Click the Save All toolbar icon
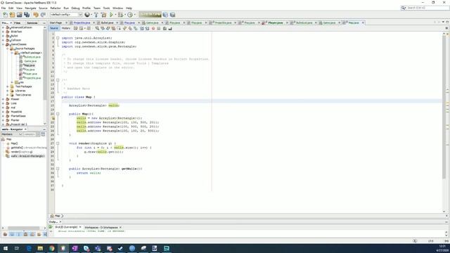The width and height of the screenshot is (450, 253). [27, 15]
